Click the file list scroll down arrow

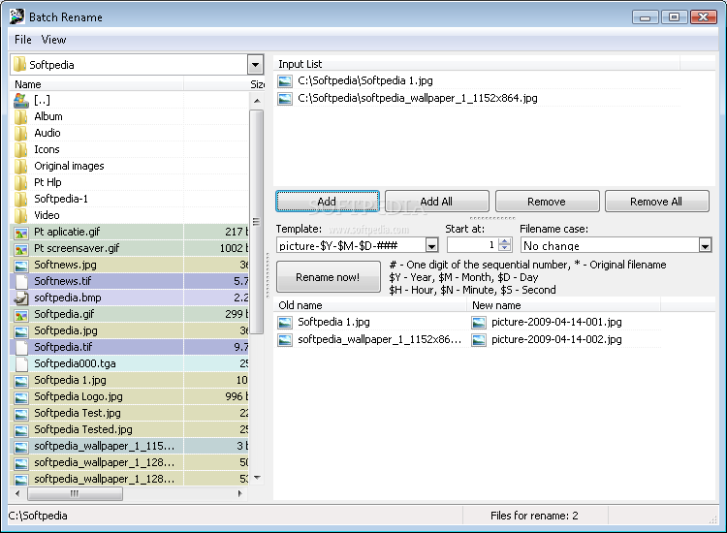[257, 478]
